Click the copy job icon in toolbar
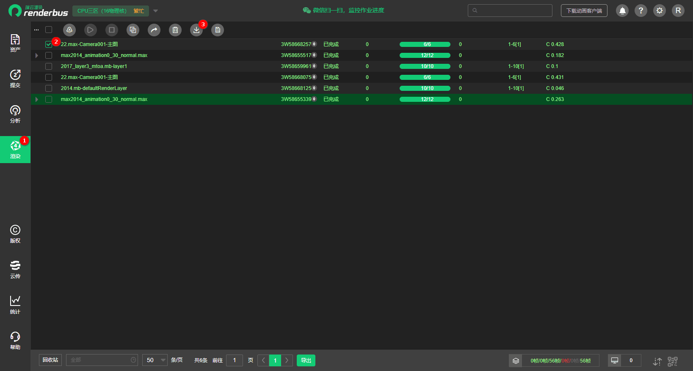Screen dimensions: 693x371 click(x=133, y=30)
